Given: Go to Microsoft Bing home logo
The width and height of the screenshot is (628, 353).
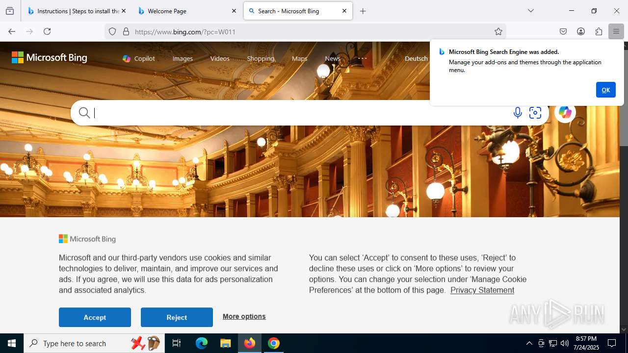Looking at the screenshot, I should point(50,58).
